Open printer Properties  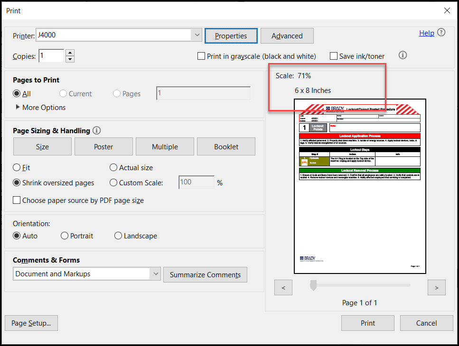(x=231, y=36)
